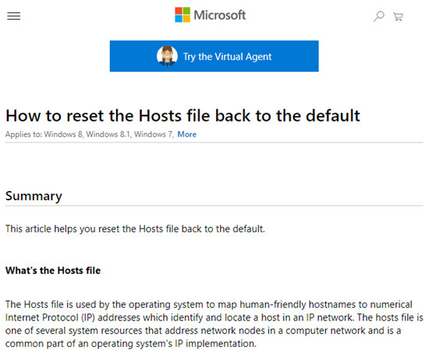Click the Microsoft wordmark text
The height and width of the screenshot is (354, 429).
[220, 15]
